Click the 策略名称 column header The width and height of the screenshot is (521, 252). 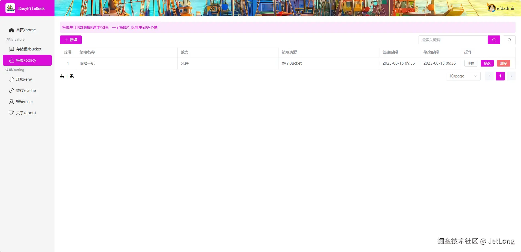pos(127,52)
